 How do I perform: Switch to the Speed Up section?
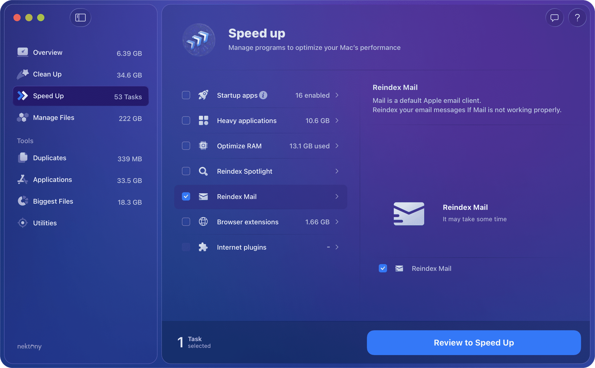[x=49, y=96]
